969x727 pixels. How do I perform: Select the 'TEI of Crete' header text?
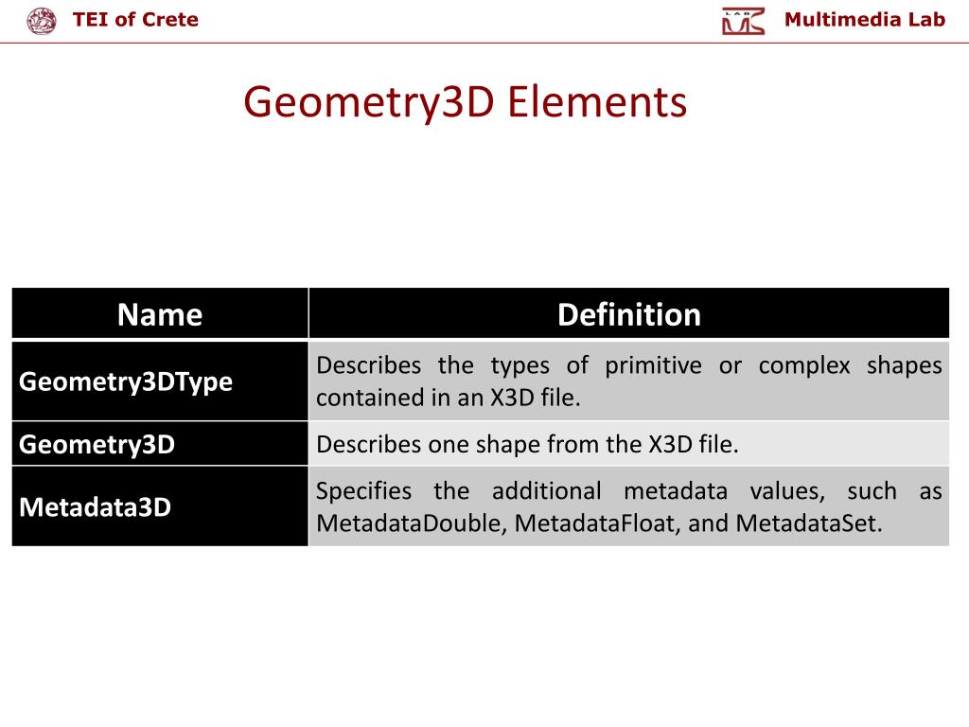[135, 20]
